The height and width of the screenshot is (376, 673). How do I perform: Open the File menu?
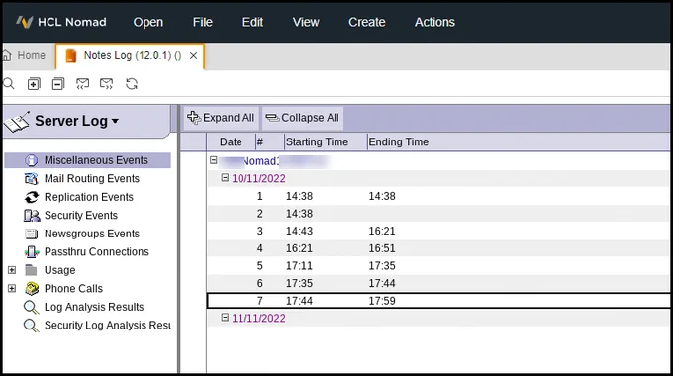tap(203, 22)
